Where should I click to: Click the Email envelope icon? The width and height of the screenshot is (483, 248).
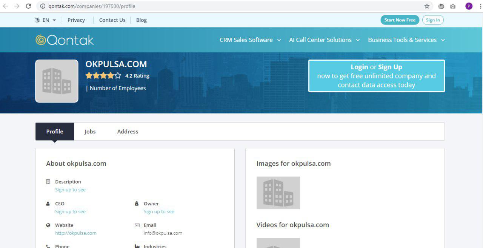point(137,225)
